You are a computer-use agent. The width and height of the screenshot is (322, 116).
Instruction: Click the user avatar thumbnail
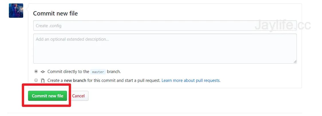pyautogui.click(x=16, y=11)
